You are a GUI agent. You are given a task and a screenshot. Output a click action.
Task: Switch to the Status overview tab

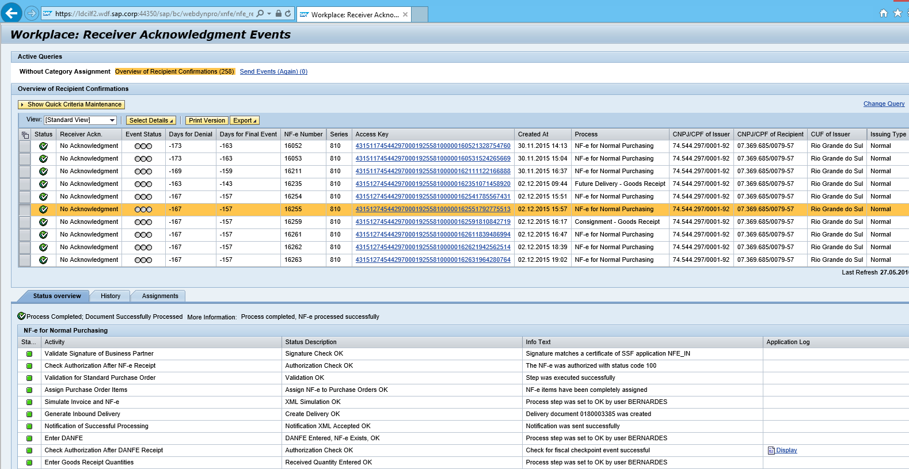pos(57,296)
